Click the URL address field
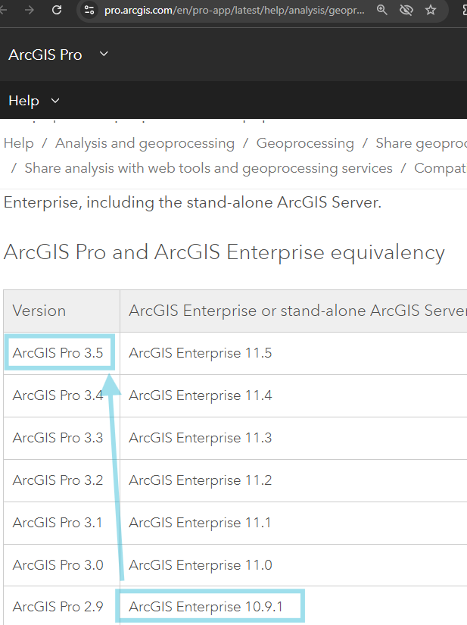 point(235,10)
